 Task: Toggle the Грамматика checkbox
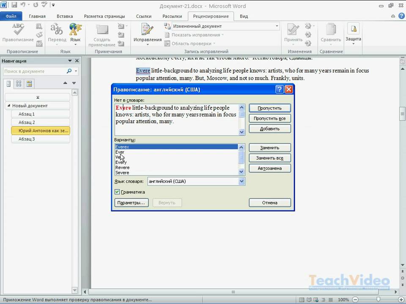coord(117,192)
